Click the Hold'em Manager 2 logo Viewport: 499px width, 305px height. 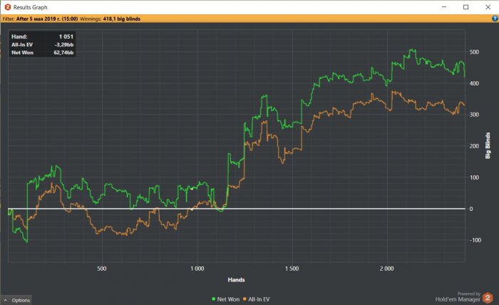[x=488, y=298]
